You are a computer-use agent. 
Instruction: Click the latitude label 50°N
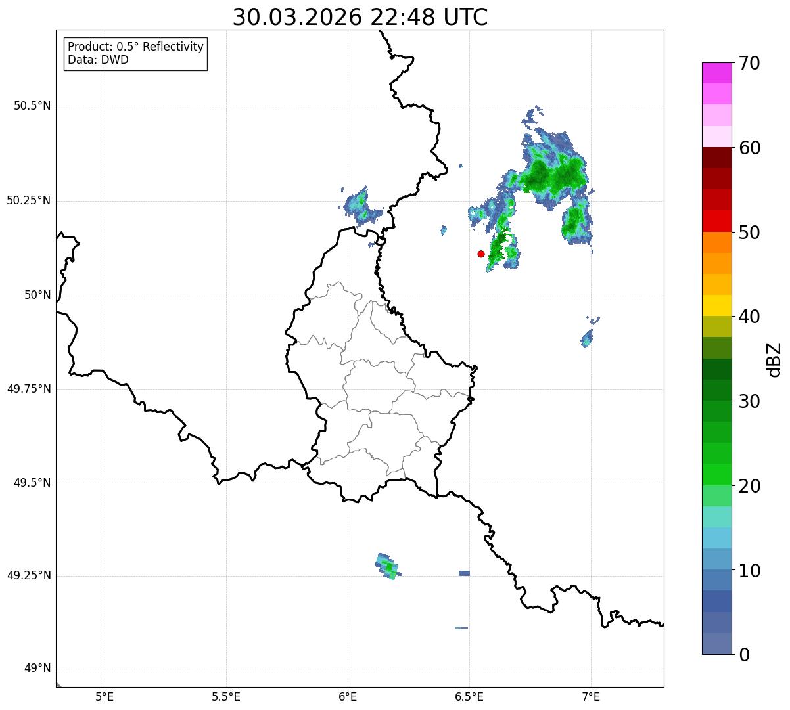pos(37,295)
